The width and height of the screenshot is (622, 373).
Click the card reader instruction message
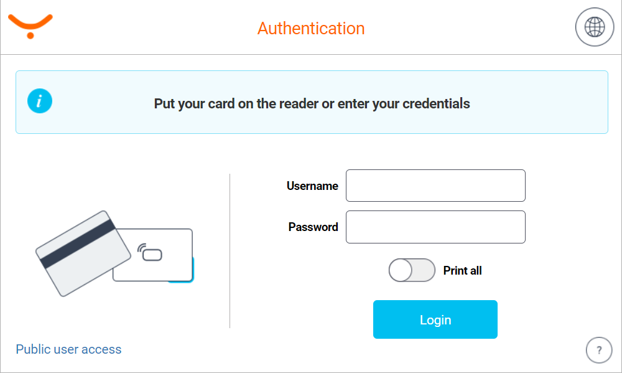[x=312, y=103]
